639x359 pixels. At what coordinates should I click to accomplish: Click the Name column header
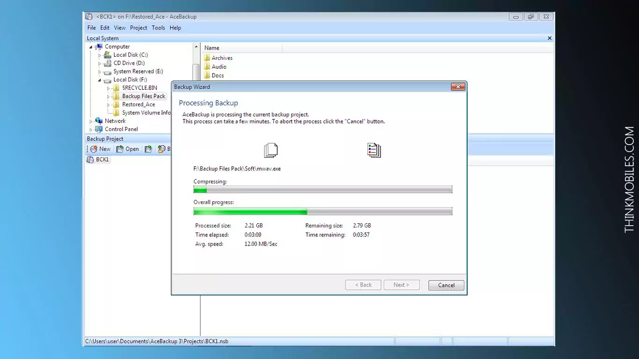242,48
